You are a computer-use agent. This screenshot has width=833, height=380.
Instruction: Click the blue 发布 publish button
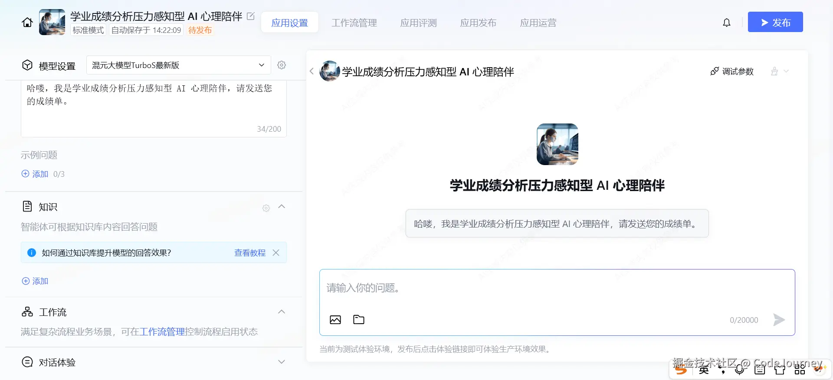775,22
